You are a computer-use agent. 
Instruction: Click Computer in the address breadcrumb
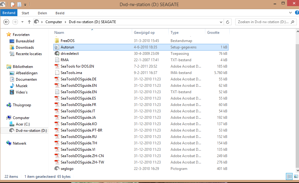pos(54,22)
